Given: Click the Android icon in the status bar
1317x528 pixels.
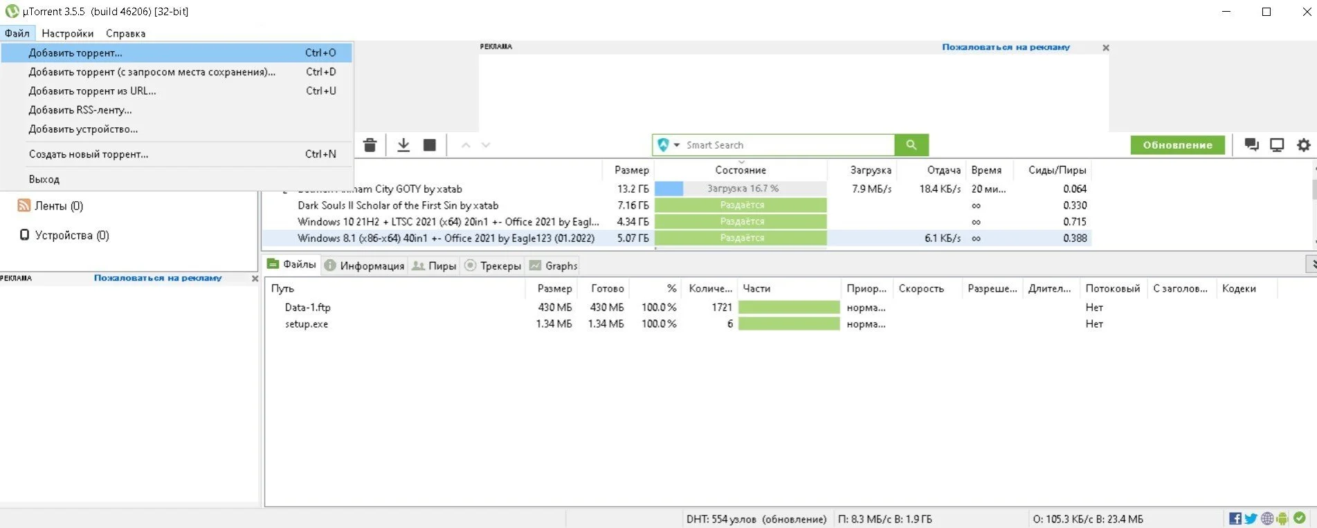Looking at the screenshot, I should (x=1282, y=518).
